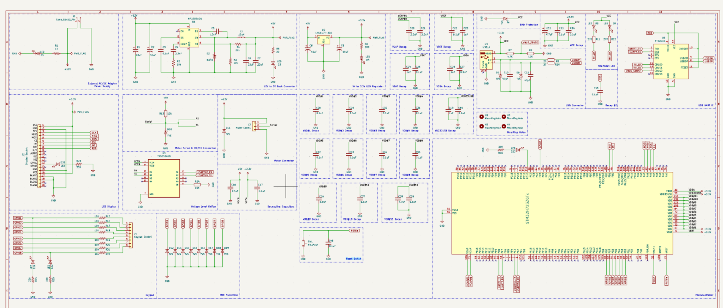Click the VBUS_SENSE label near resistor R7

(530, 42)
